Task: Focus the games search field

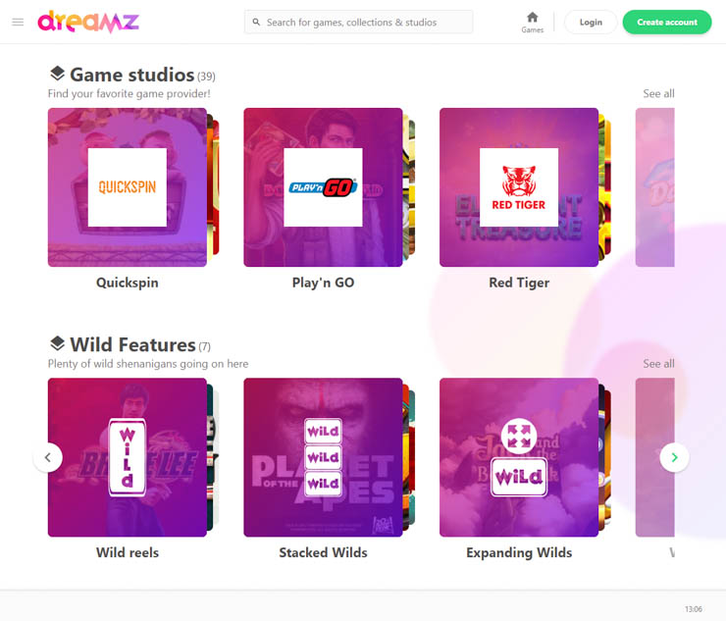Action: pyautogui.click(x=358, y=22)
